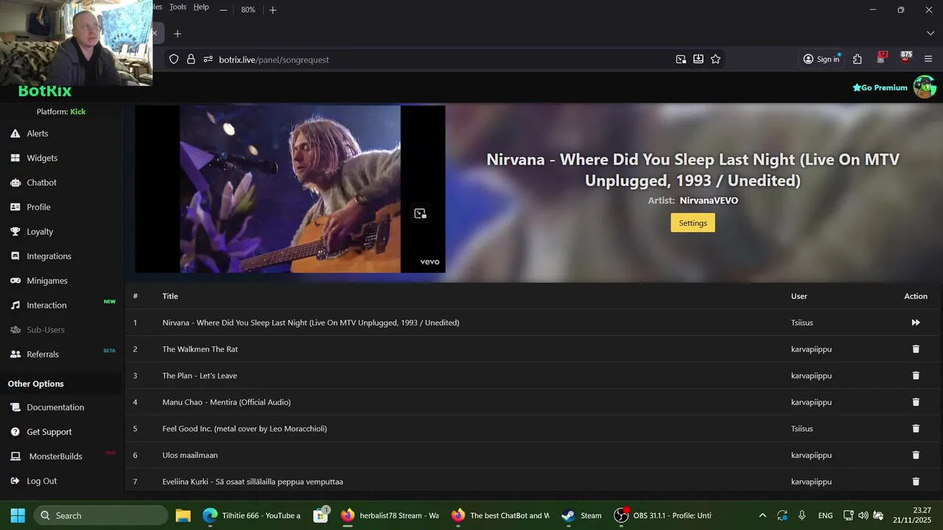The height and width of the screenshot is (530, 943).
Task: Open the Edge Tilhitie 666 YouTube window
Action: click(252, 515)
